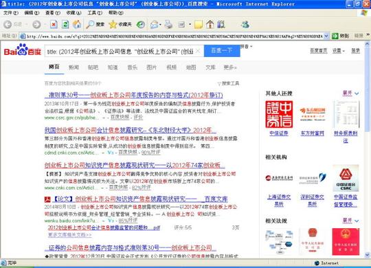Click the Back navigation arrow icon
This screenshot has height=268, width=371.
tap(8, 24)
